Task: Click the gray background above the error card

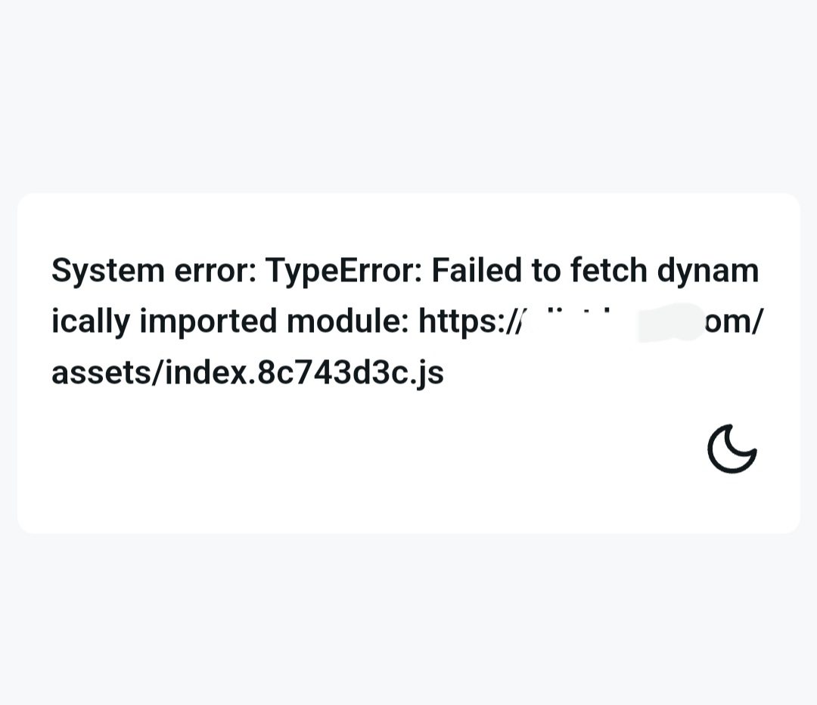Action: (x=408, y=94)
